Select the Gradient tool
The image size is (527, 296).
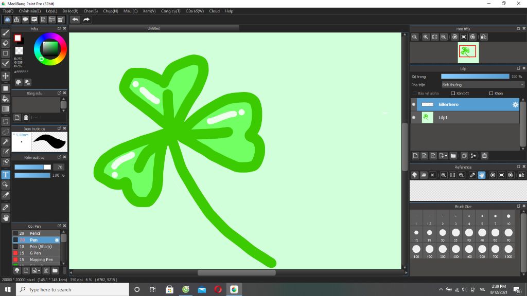pyautogui.click(x=6, y=109)
